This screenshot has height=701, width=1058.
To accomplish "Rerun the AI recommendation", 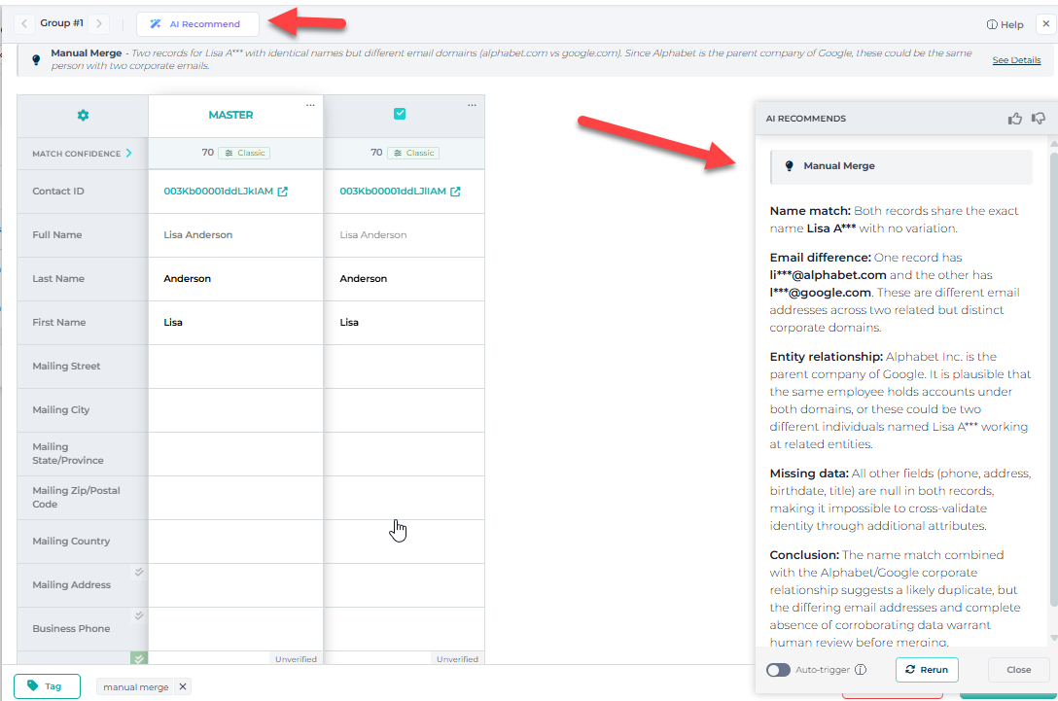I will click(927, 669).
